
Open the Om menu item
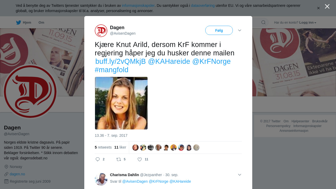41,23
